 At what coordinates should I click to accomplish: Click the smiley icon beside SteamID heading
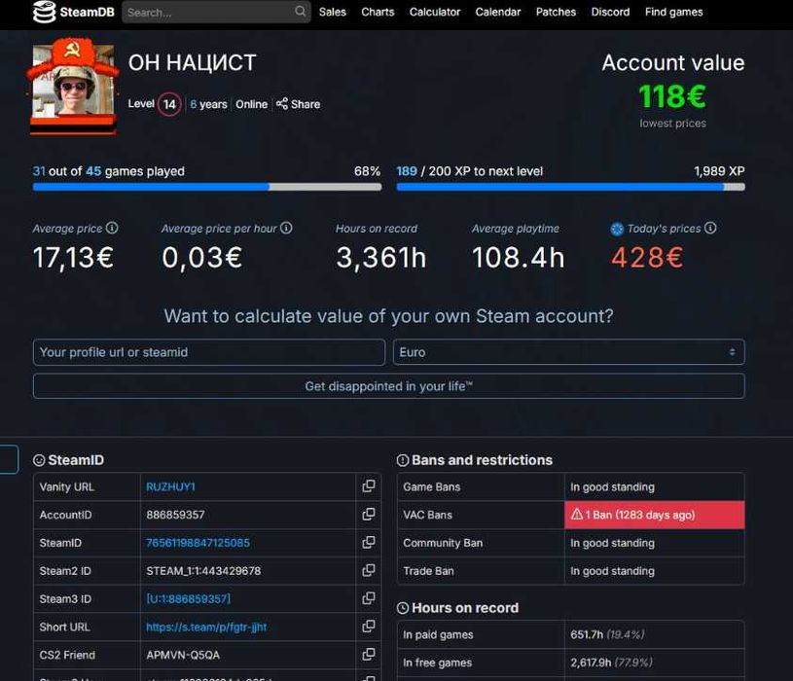[39, 460]
